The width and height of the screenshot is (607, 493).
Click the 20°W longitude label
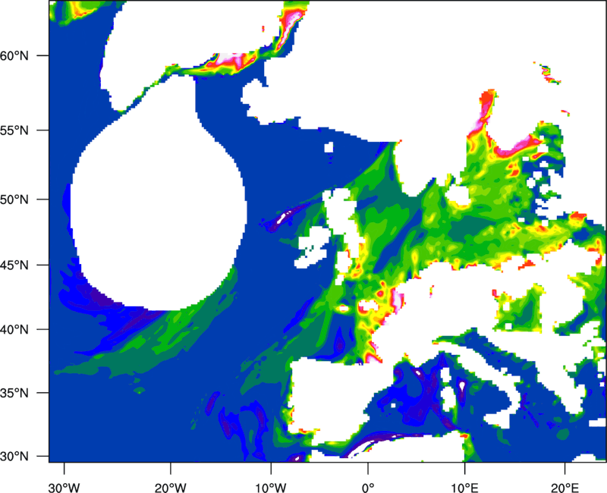(x=171, y=488)
